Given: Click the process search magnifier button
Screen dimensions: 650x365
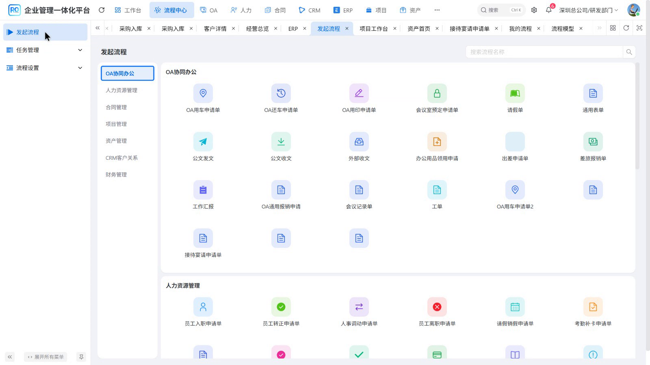Looking at the screenshot, I should [x=629, y=52].
